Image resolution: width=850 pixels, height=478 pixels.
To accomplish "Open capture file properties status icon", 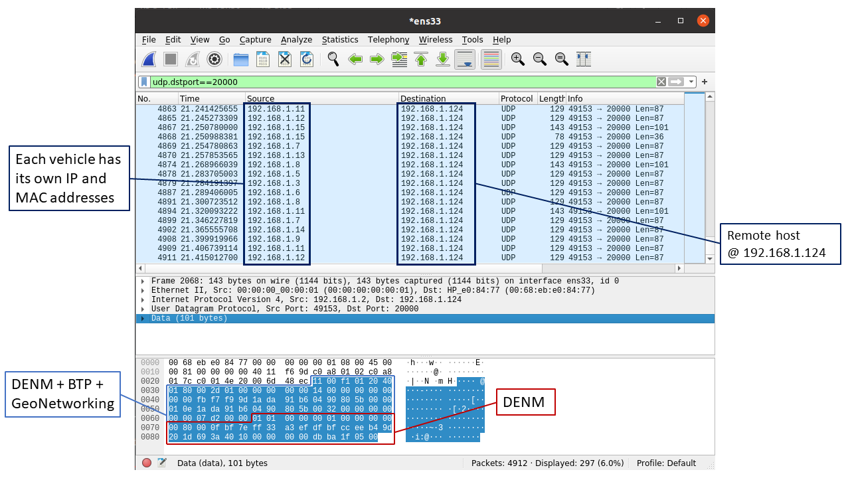I will (162, 463).
